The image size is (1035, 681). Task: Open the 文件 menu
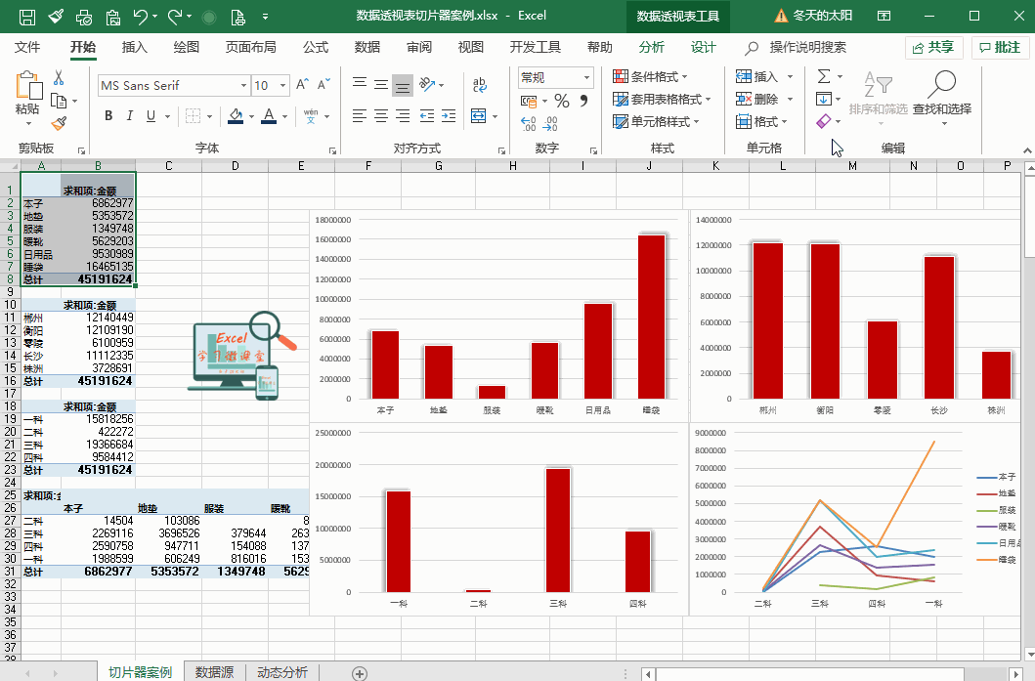coord(27,47)
